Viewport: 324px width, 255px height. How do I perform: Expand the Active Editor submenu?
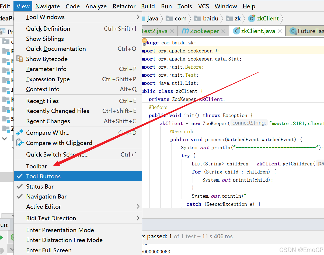click(x=78, y=207)
